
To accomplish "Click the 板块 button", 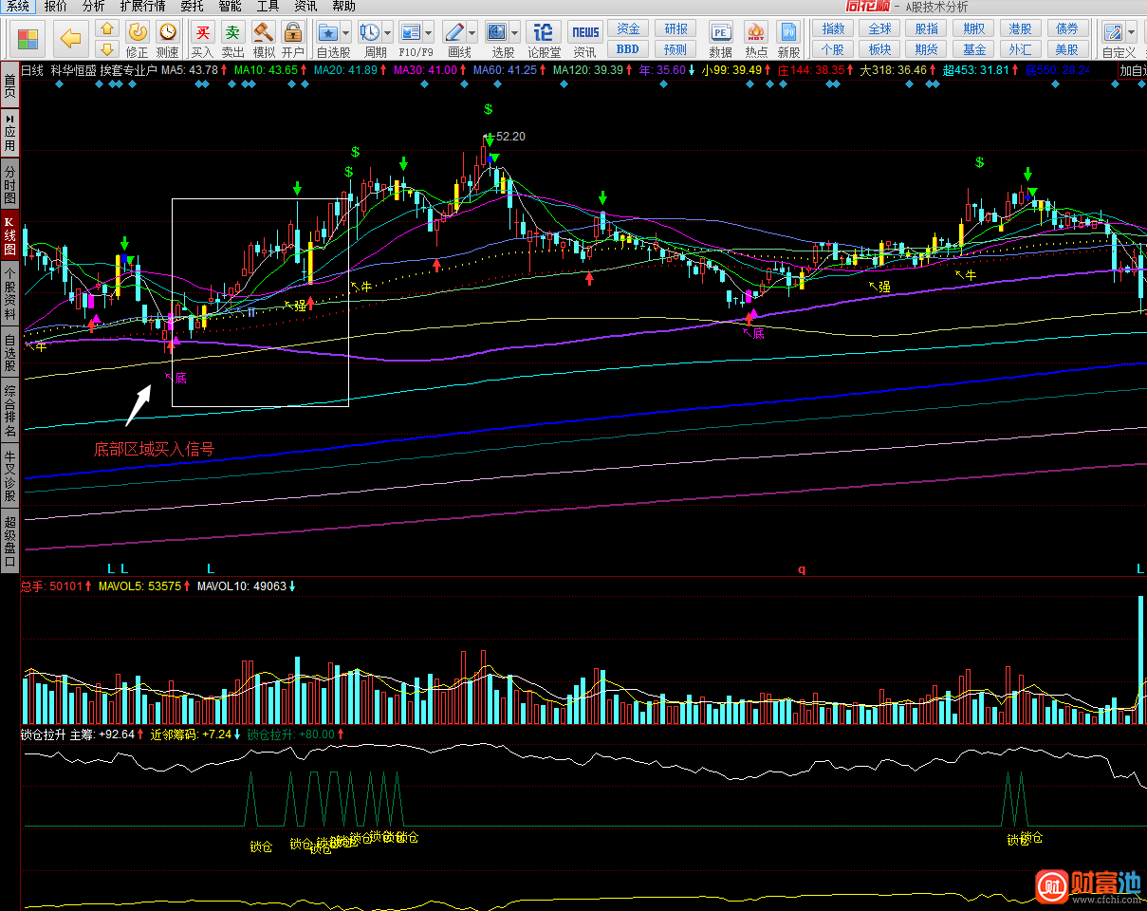I will (879, 48).
